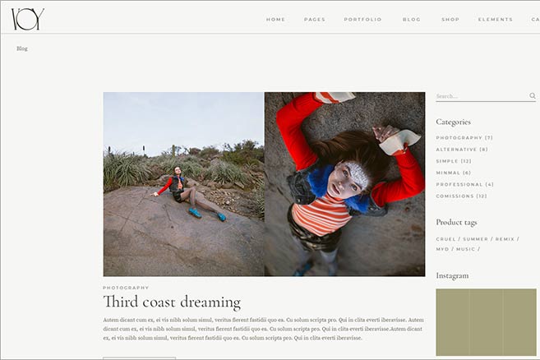
Task: Select Blog in the top navigation
Action: [x=412, y=20]
